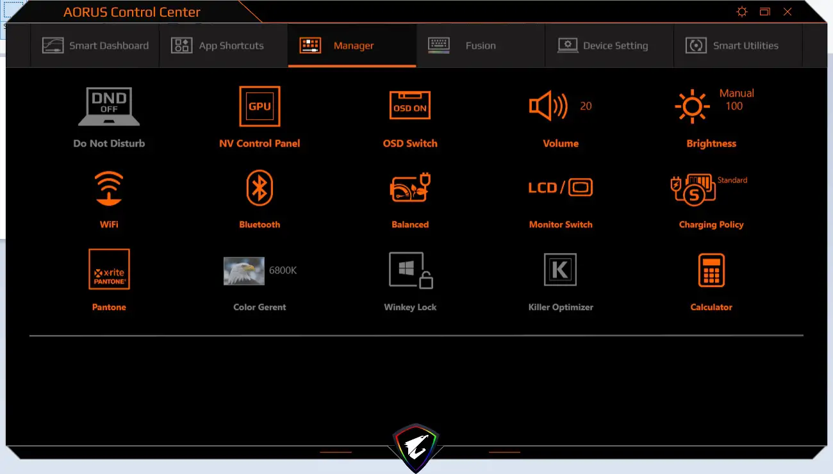Restore the window with the title bar button

click(764, 12)
